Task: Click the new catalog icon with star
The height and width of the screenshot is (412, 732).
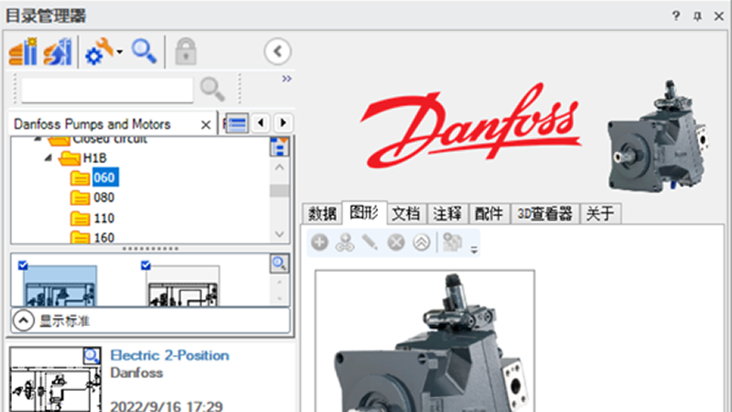Action: [24, 51]
